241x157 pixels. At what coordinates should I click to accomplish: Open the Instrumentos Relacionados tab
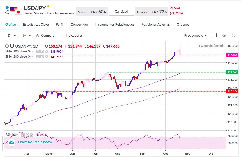pos(115,25)
